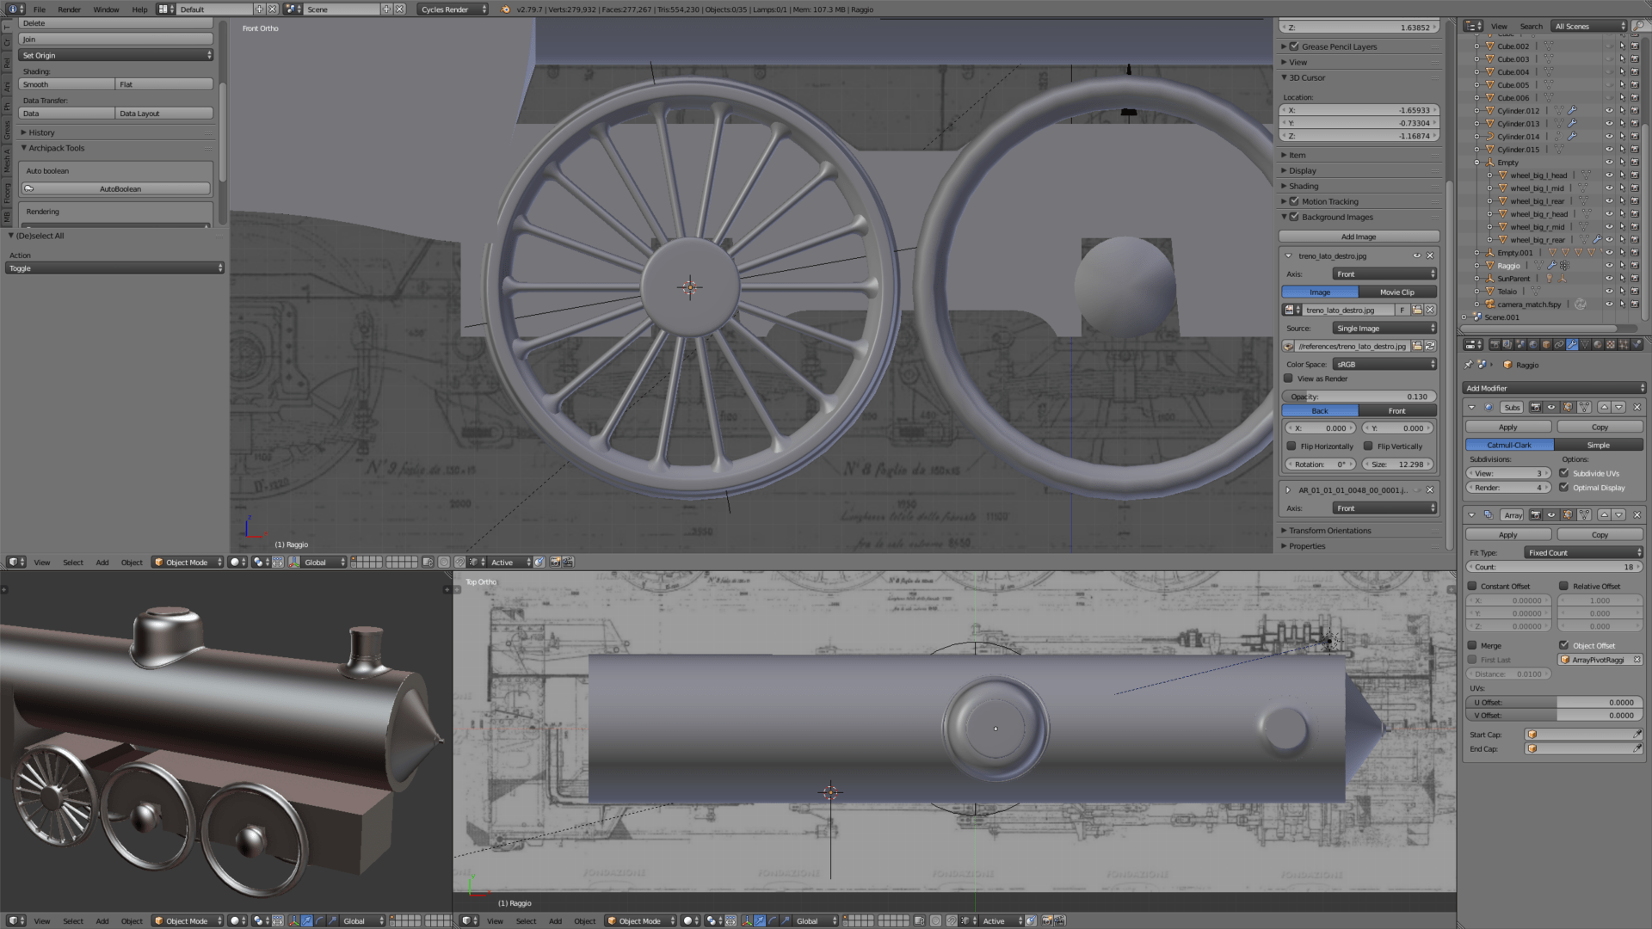Toggle the View as Render checkbox
The height and width of the screenshot is (929, 1652).
click(x=1288, y=378)
